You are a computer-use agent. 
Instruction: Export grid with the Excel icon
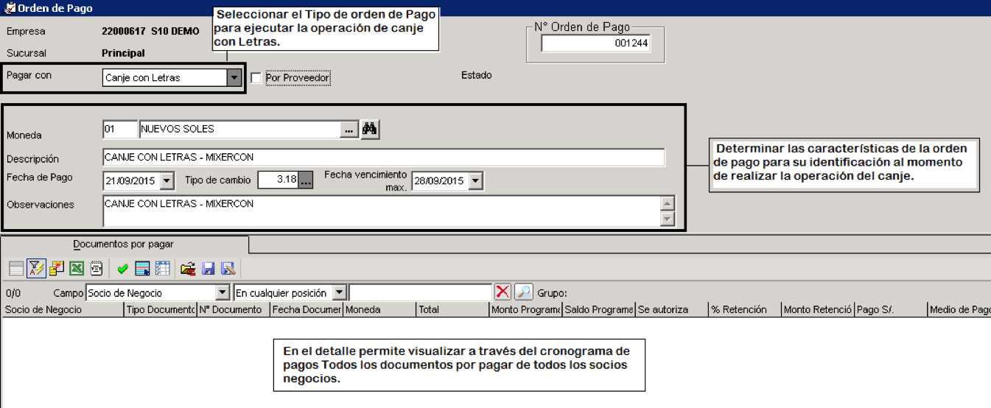[77, 268]
